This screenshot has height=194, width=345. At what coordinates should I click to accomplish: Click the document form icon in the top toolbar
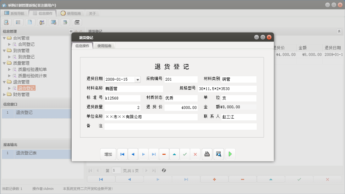30,22
